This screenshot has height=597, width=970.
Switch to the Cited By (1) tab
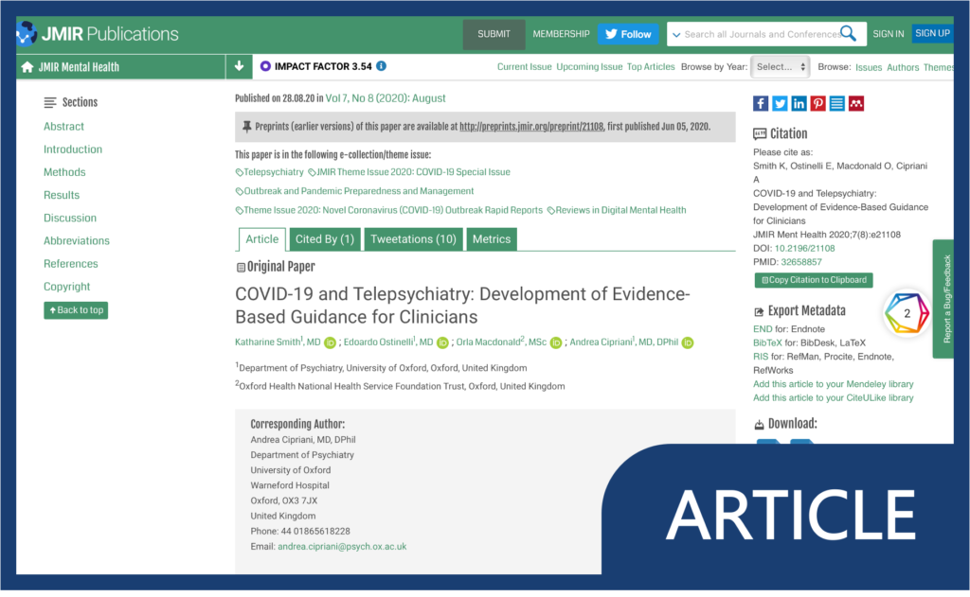[325, 239]
